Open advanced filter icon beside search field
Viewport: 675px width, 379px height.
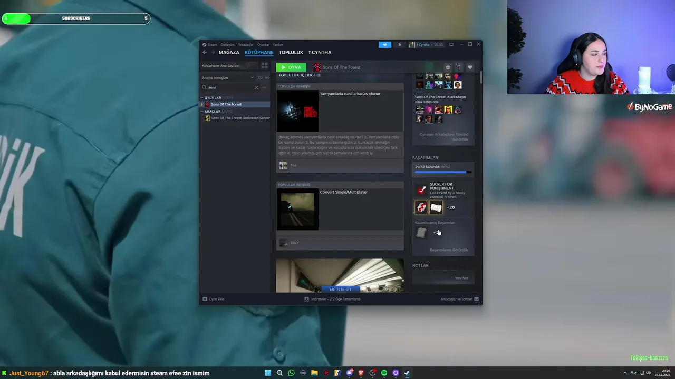tap(265, 87)
